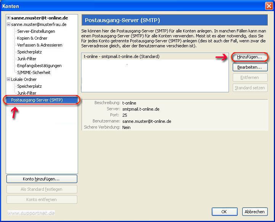275x222 pixels.
Task: Open Speicherplatz under Lokale Ordner
Action: click(29, 86)
